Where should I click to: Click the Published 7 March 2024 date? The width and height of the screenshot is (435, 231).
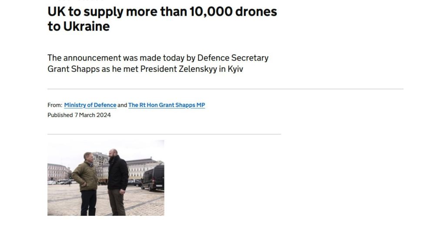pos(79,115)
